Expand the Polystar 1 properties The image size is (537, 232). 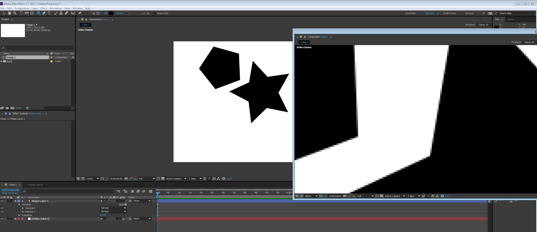23,212
